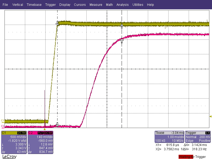Select the X2 cursor up-arrow on C1 trace
This screenshot has width=212, height=159.
click(122, 26)
